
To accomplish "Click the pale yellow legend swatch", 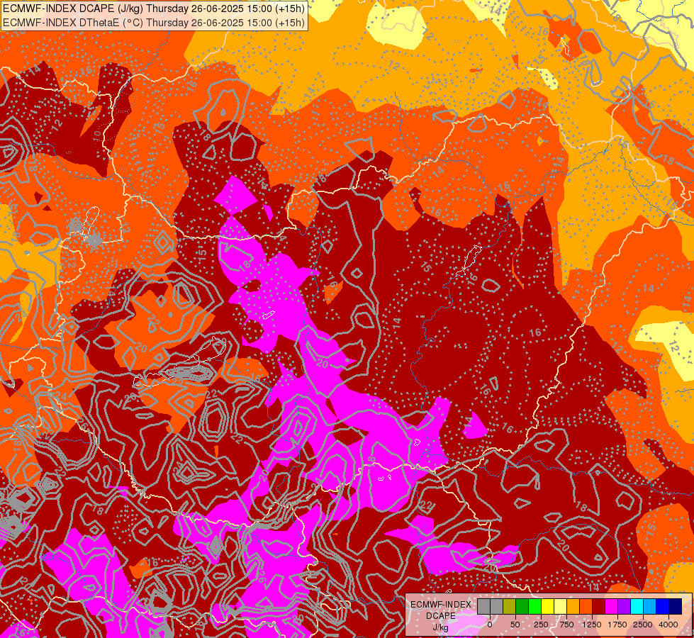I will pos(560,606).
